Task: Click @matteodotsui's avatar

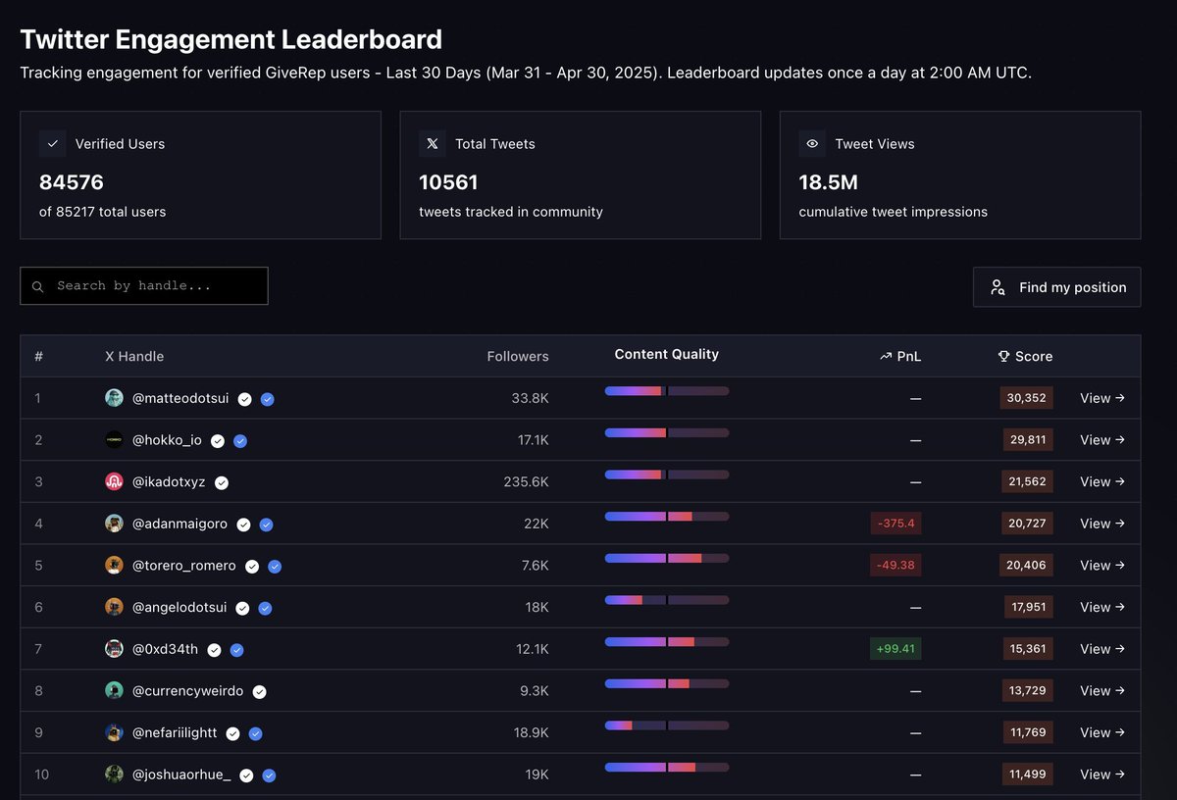Action: [x=114, y=398]
